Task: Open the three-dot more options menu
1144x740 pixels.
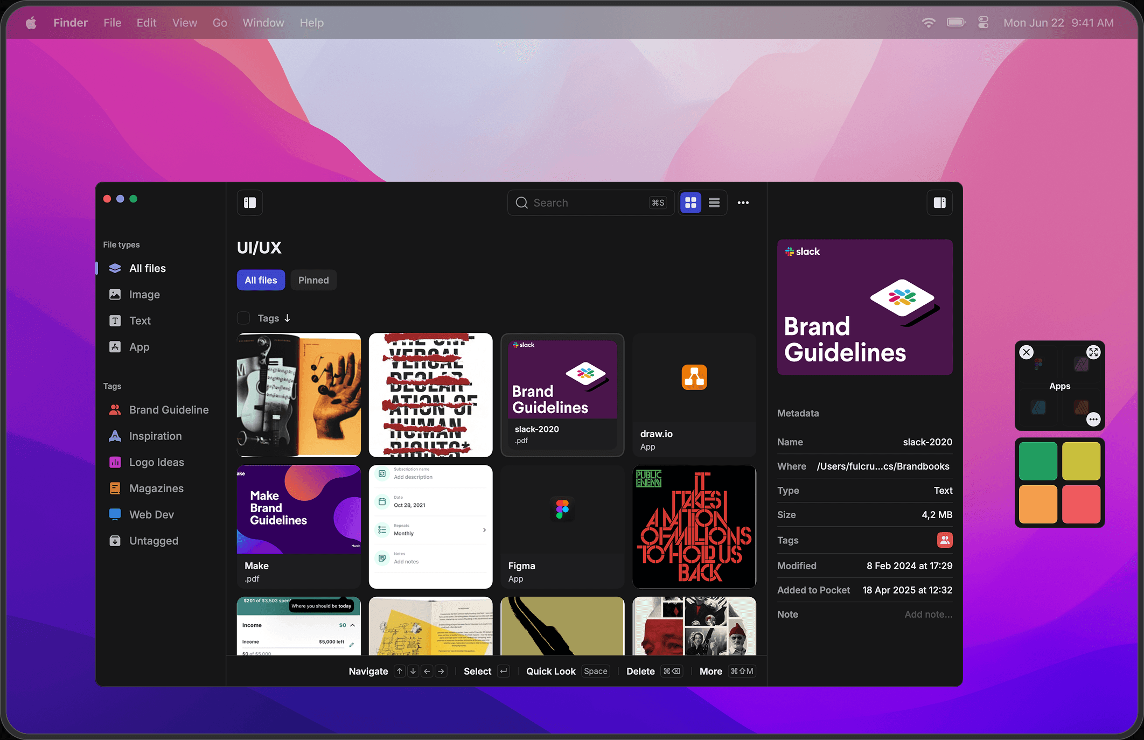Action: click(743, 203)
